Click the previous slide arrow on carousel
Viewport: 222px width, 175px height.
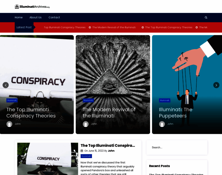(x=6, y=85)
